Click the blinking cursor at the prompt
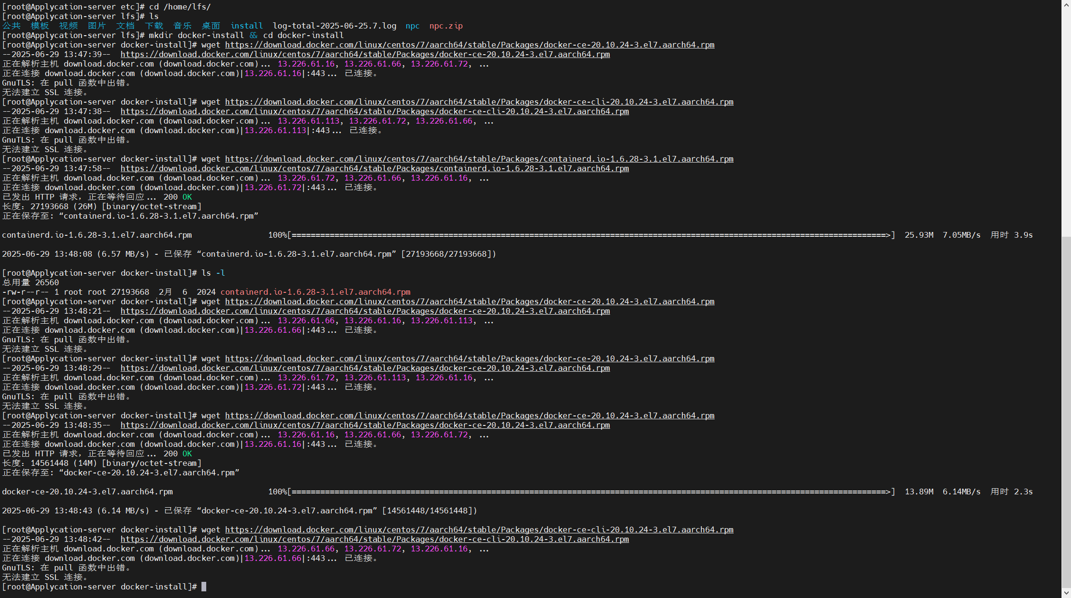1071x598 pixels. [x=205, y=587]
